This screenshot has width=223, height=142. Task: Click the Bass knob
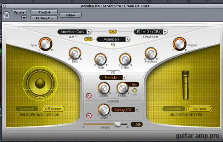(75, 53)
